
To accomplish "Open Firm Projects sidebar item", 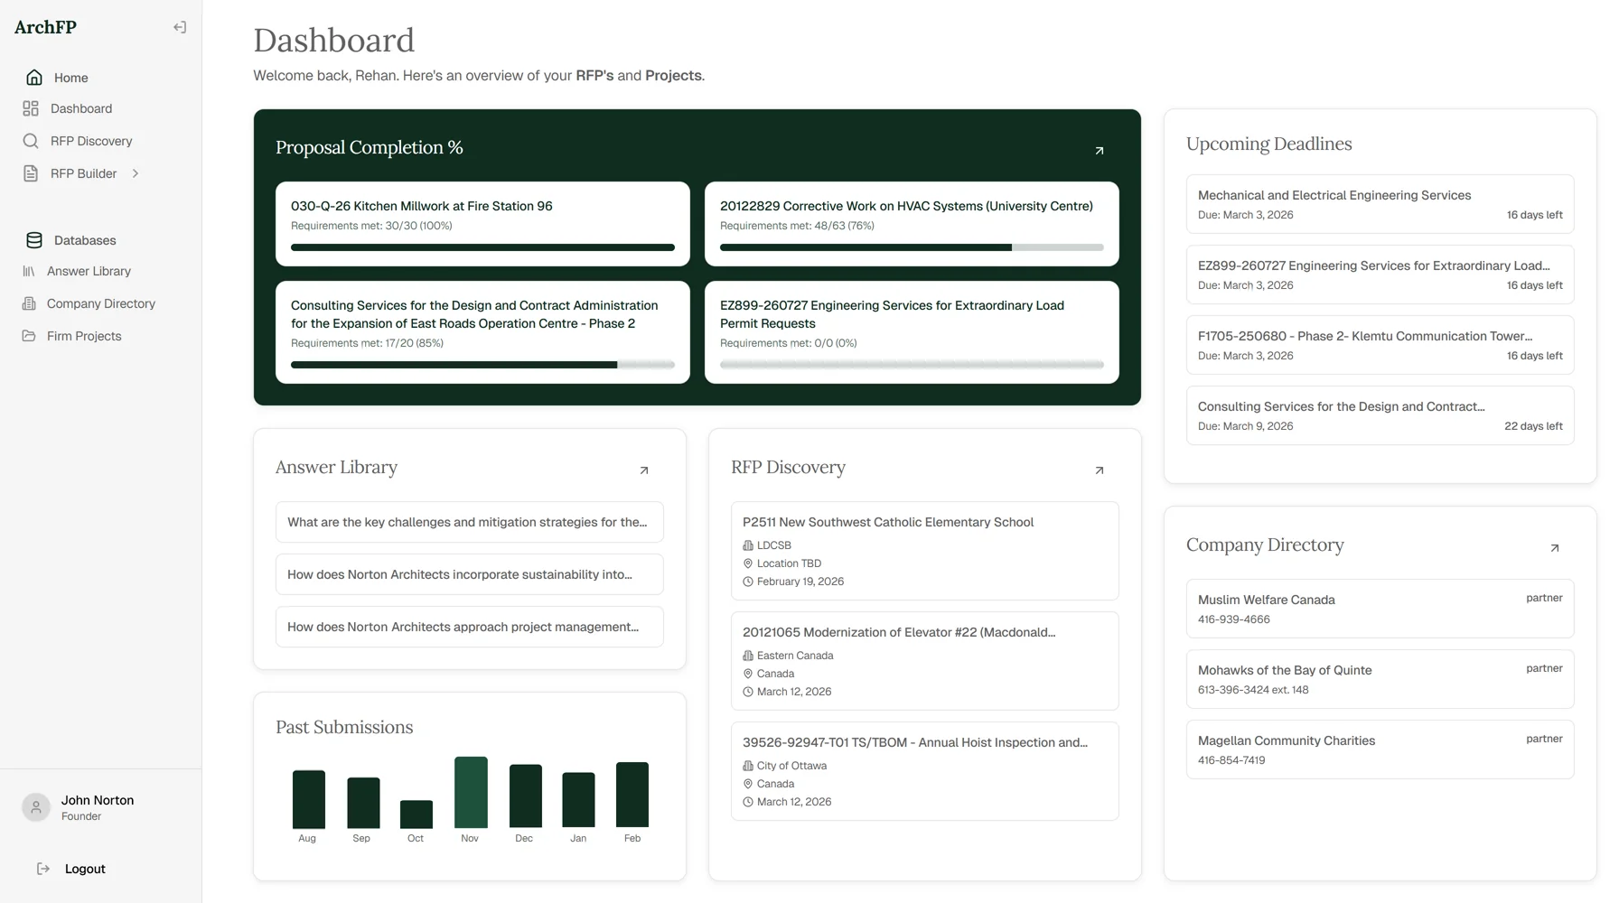I will pos(84,336).
